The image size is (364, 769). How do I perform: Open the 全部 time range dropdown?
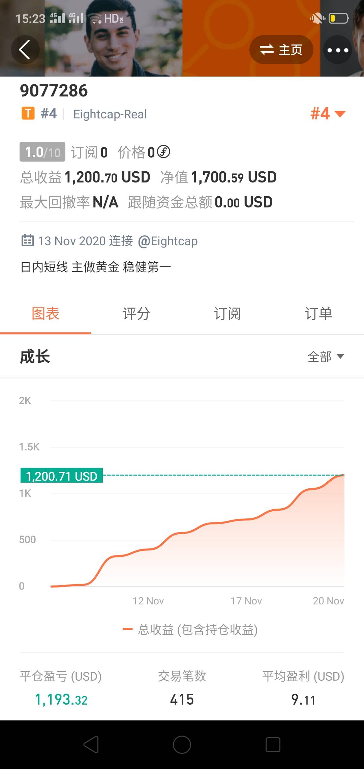326,356
